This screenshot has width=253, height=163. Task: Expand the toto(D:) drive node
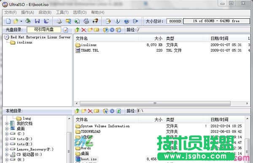(x=7, y=139)
